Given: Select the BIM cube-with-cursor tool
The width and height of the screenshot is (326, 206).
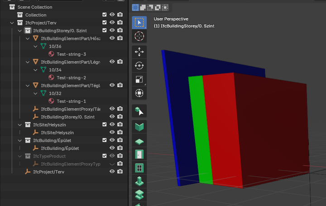Looking at the screenshot, I should tap(139, 111).
